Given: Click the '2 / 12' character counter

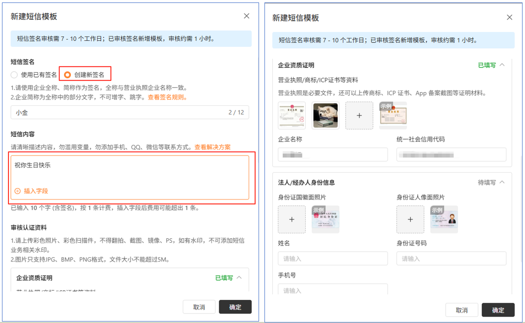Looking at the screenshot, I should click(236, 112).
